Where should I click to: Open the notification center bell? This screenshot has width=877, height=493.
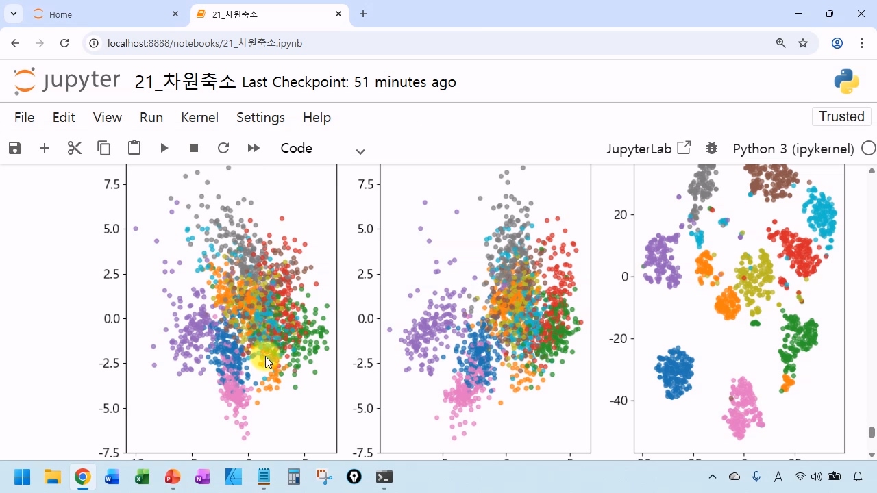click(858, 477)
